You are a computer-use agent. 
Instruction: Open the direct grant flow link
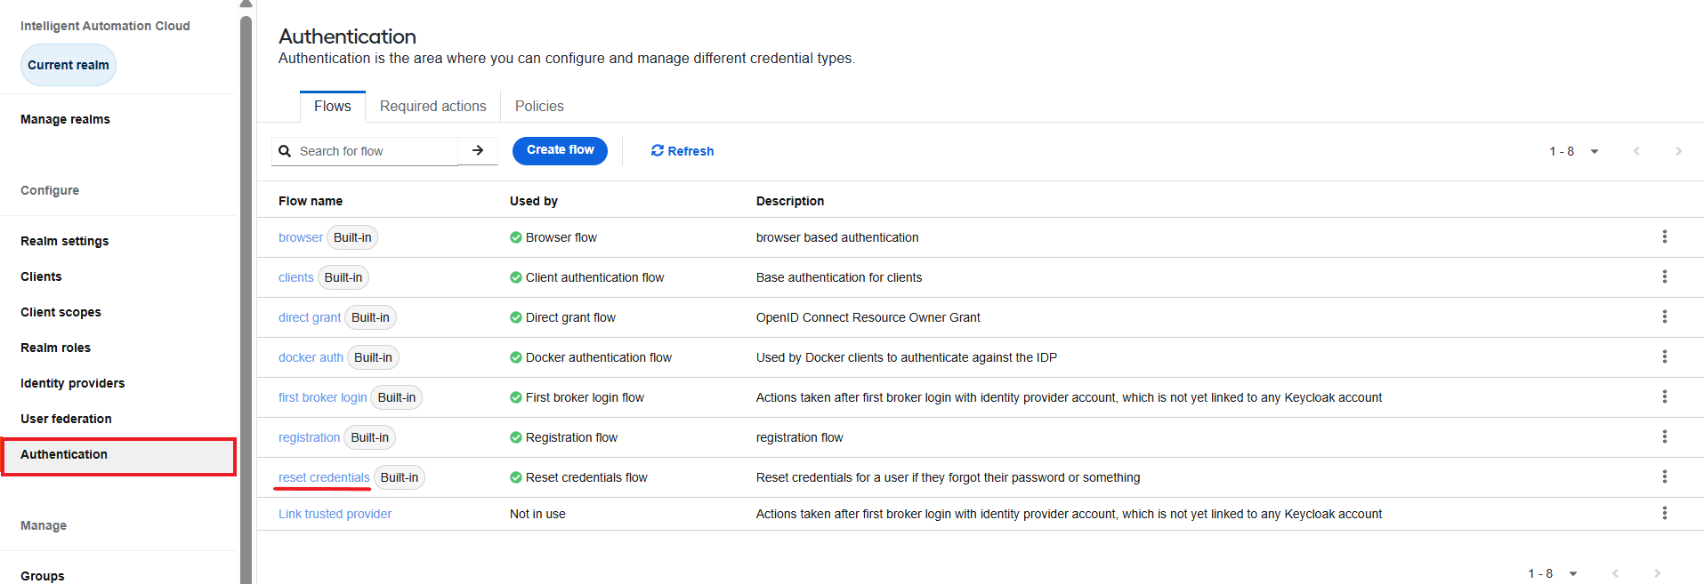point(310,317)
